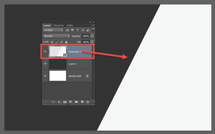Viewport: 215px width, 134px height.
Task: Lock image pixels with brush icon
Action: coord(57,42)
